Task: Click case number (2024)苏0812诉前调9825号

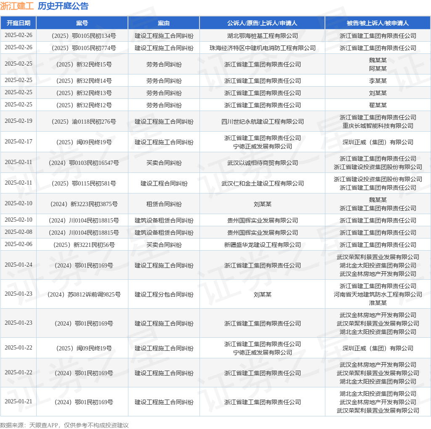Action: pos(84,294)
